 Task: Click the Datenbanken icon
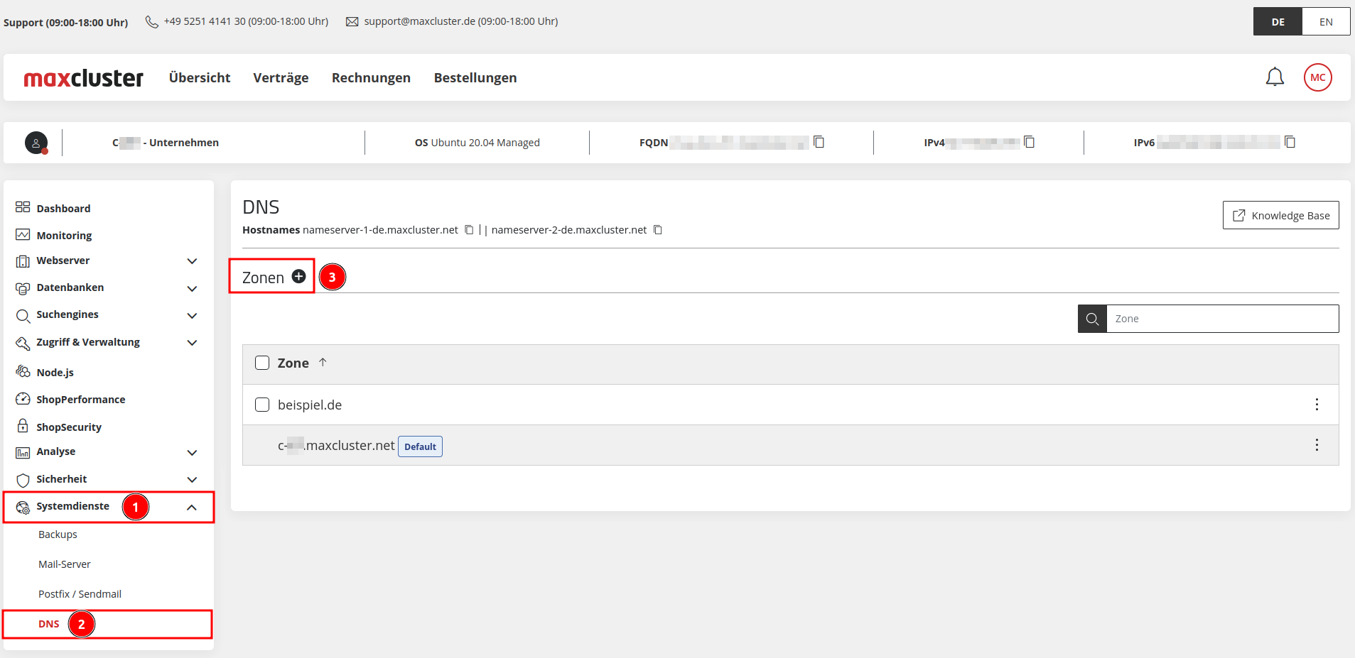point(23,288)
